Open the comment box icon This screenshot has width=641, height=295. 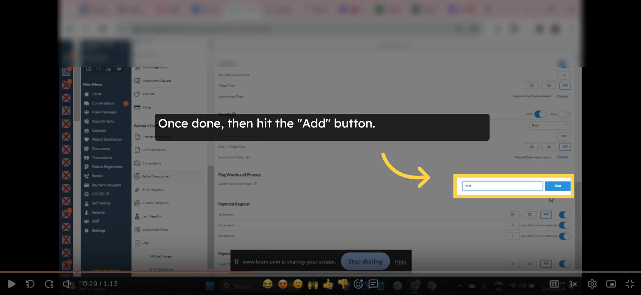(373, 284)
